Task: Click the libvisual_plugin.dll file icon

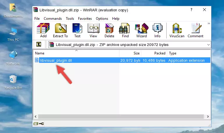Action: click(37, 60)
